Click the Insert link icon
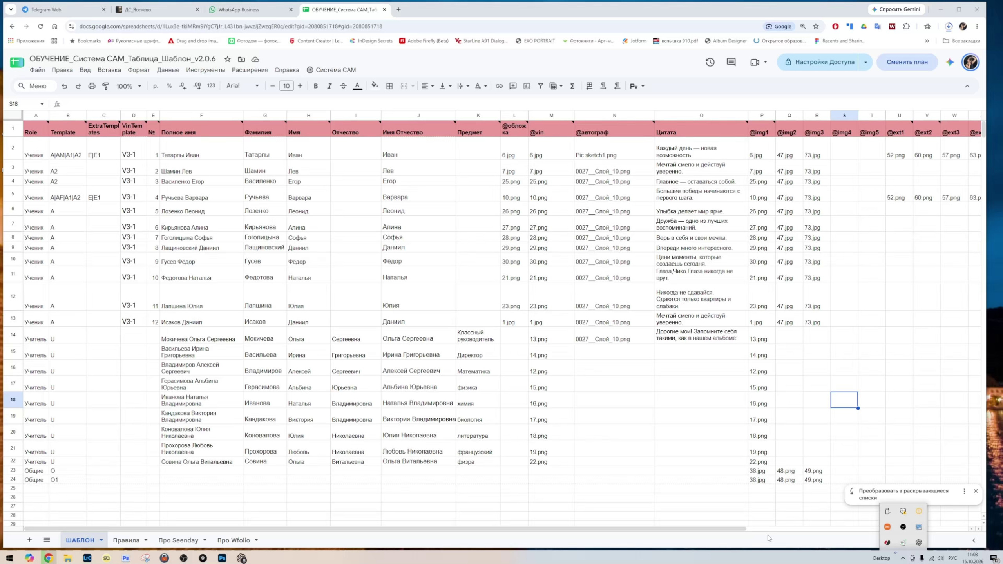 coord(499,86)
